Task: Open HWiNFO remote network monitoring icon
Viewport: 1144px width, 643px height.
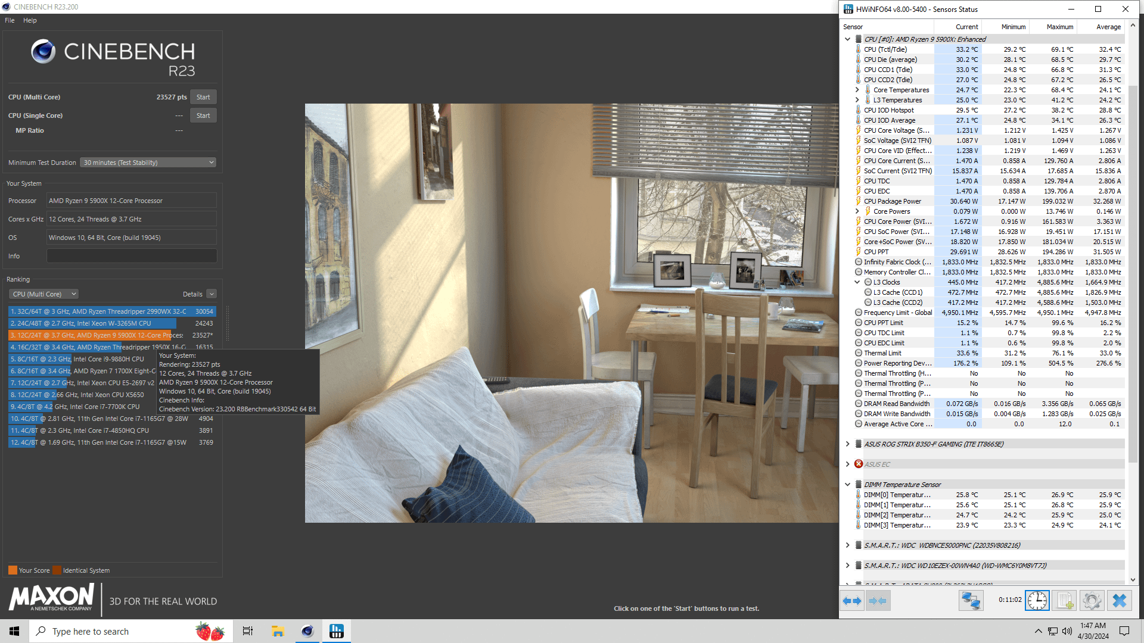Action: pos(971,601)
